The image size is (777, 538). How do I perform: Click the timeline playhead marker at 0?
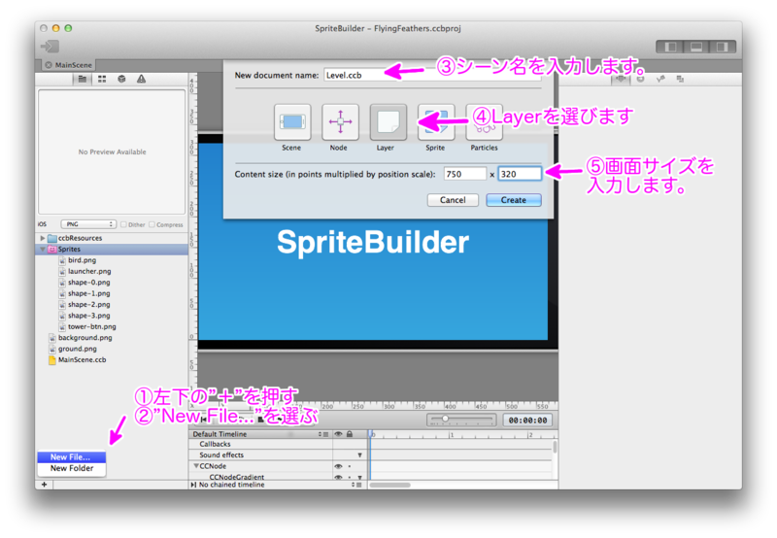(x=371, y=434)
